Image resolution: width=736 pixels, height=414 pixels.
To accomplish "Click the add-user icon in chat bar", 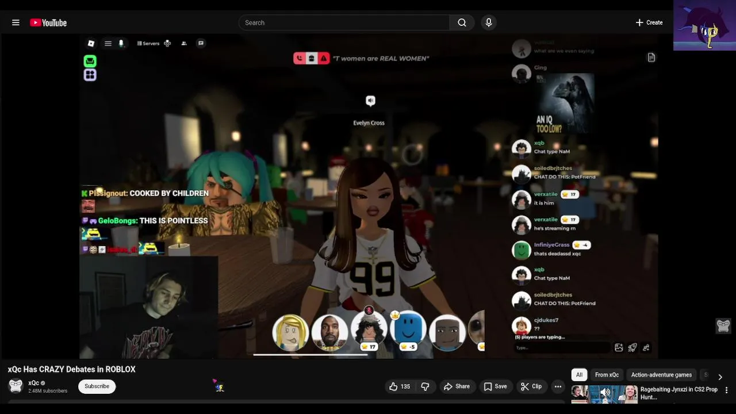I will 646,347.
